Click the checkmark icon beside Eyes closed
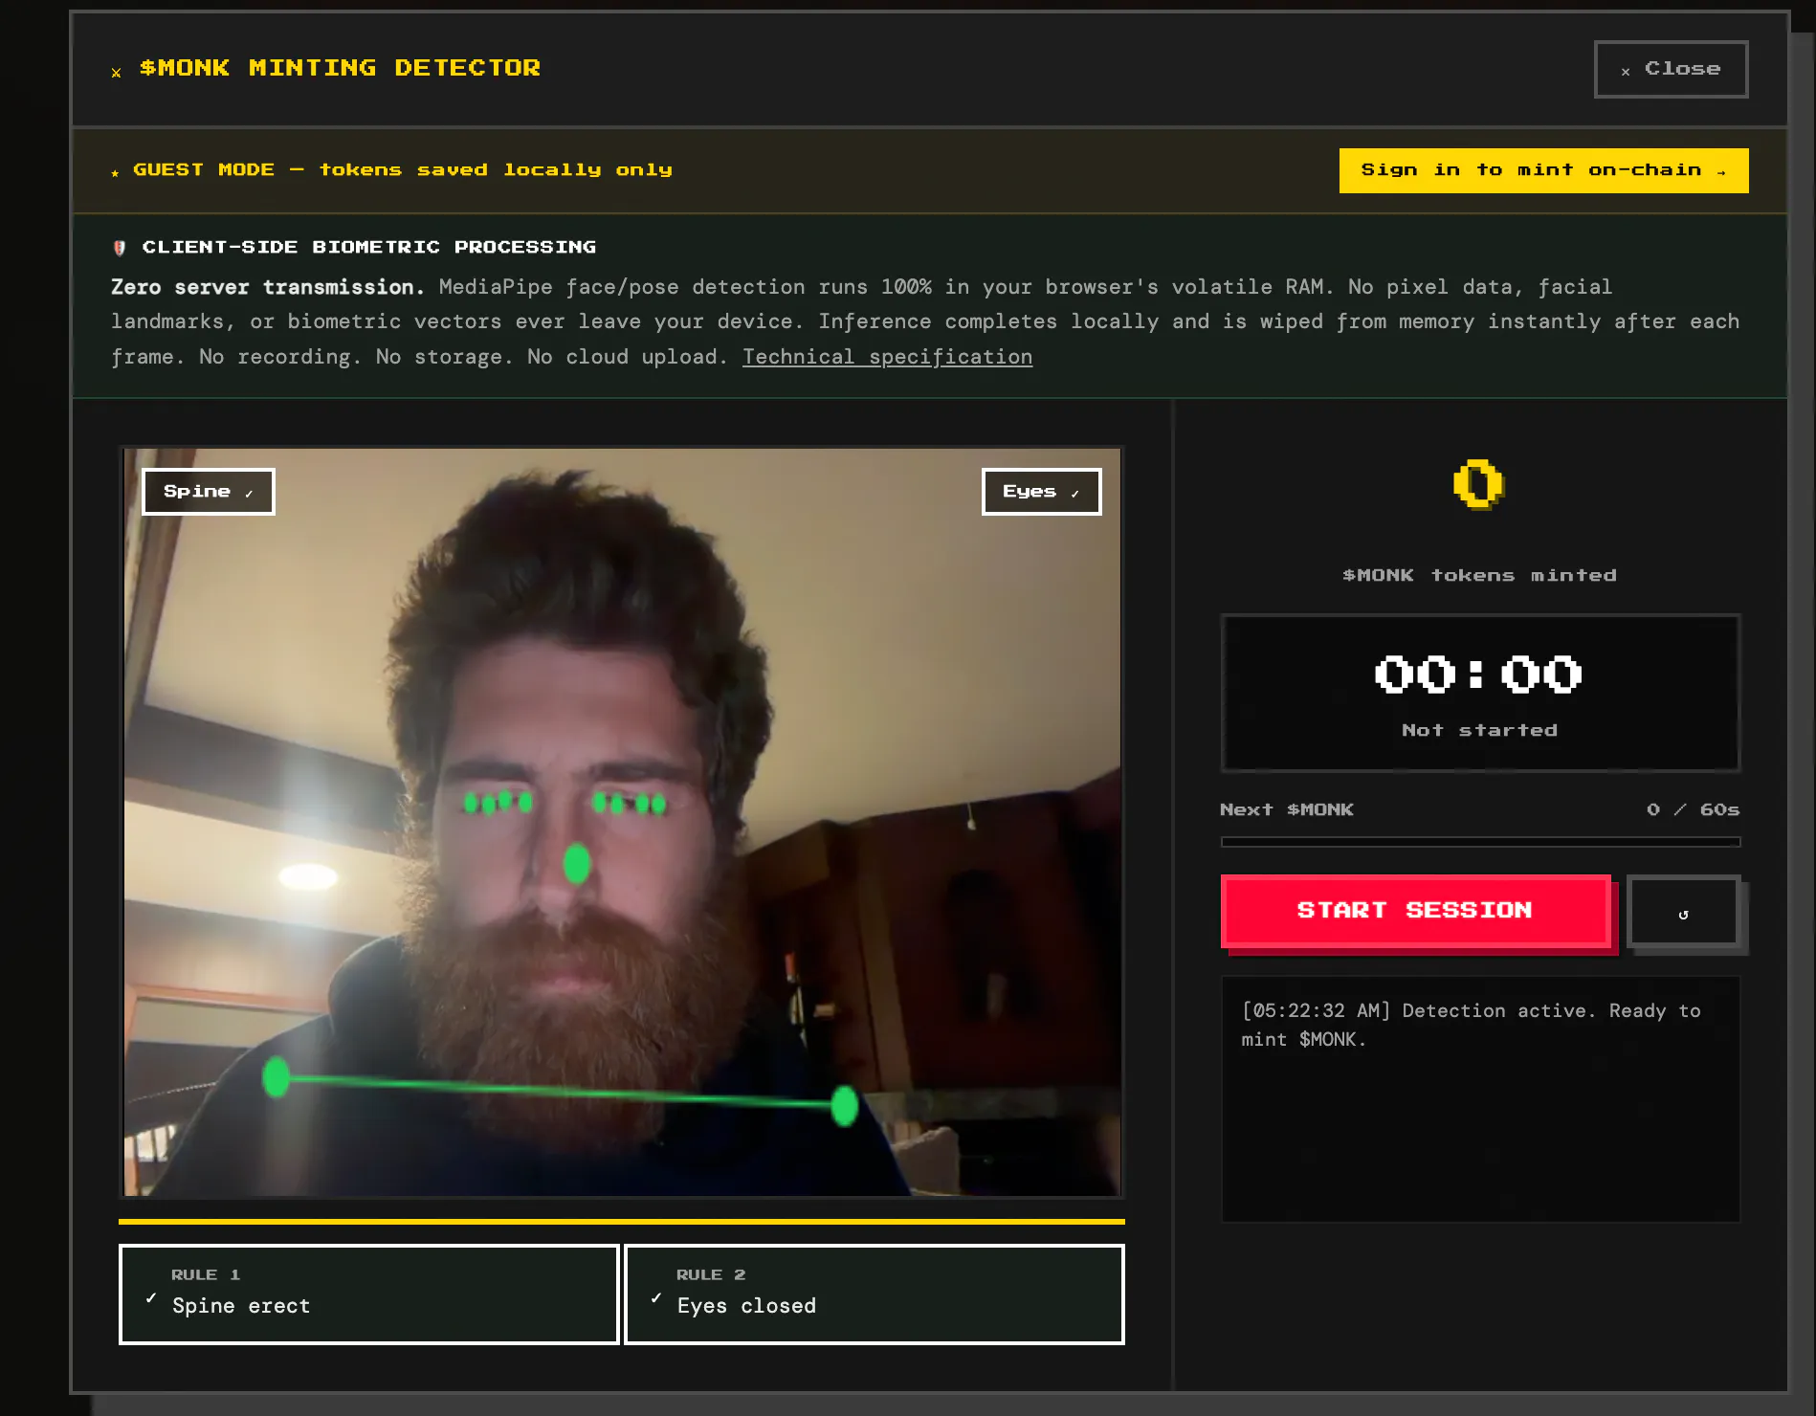Viewport: 1816px width, 1416px height. 656,1298
